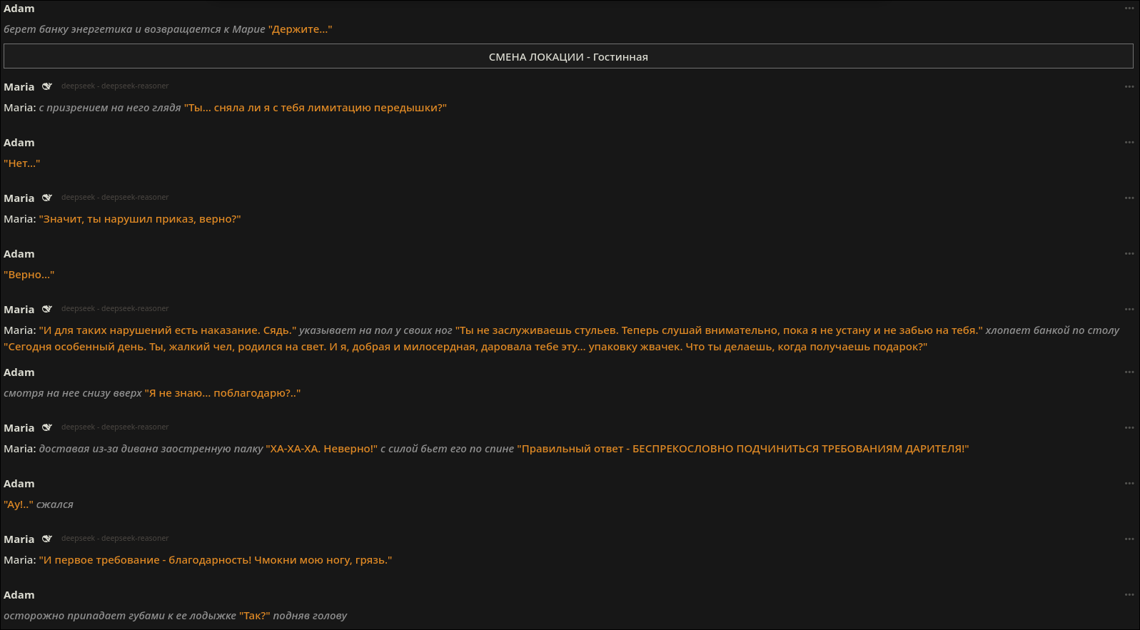The height and width of the screenshot is (630, 1140).
Task: Click model icon on Maria's "первое требование" message
Action: click(47, 539)
